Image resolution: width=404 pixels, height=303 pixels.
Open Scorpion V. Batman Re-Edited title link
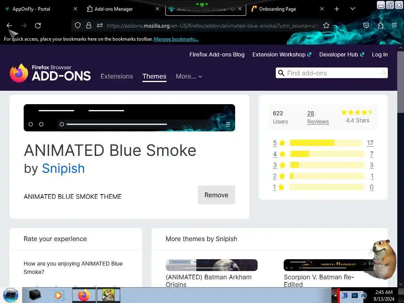[319, 281]
